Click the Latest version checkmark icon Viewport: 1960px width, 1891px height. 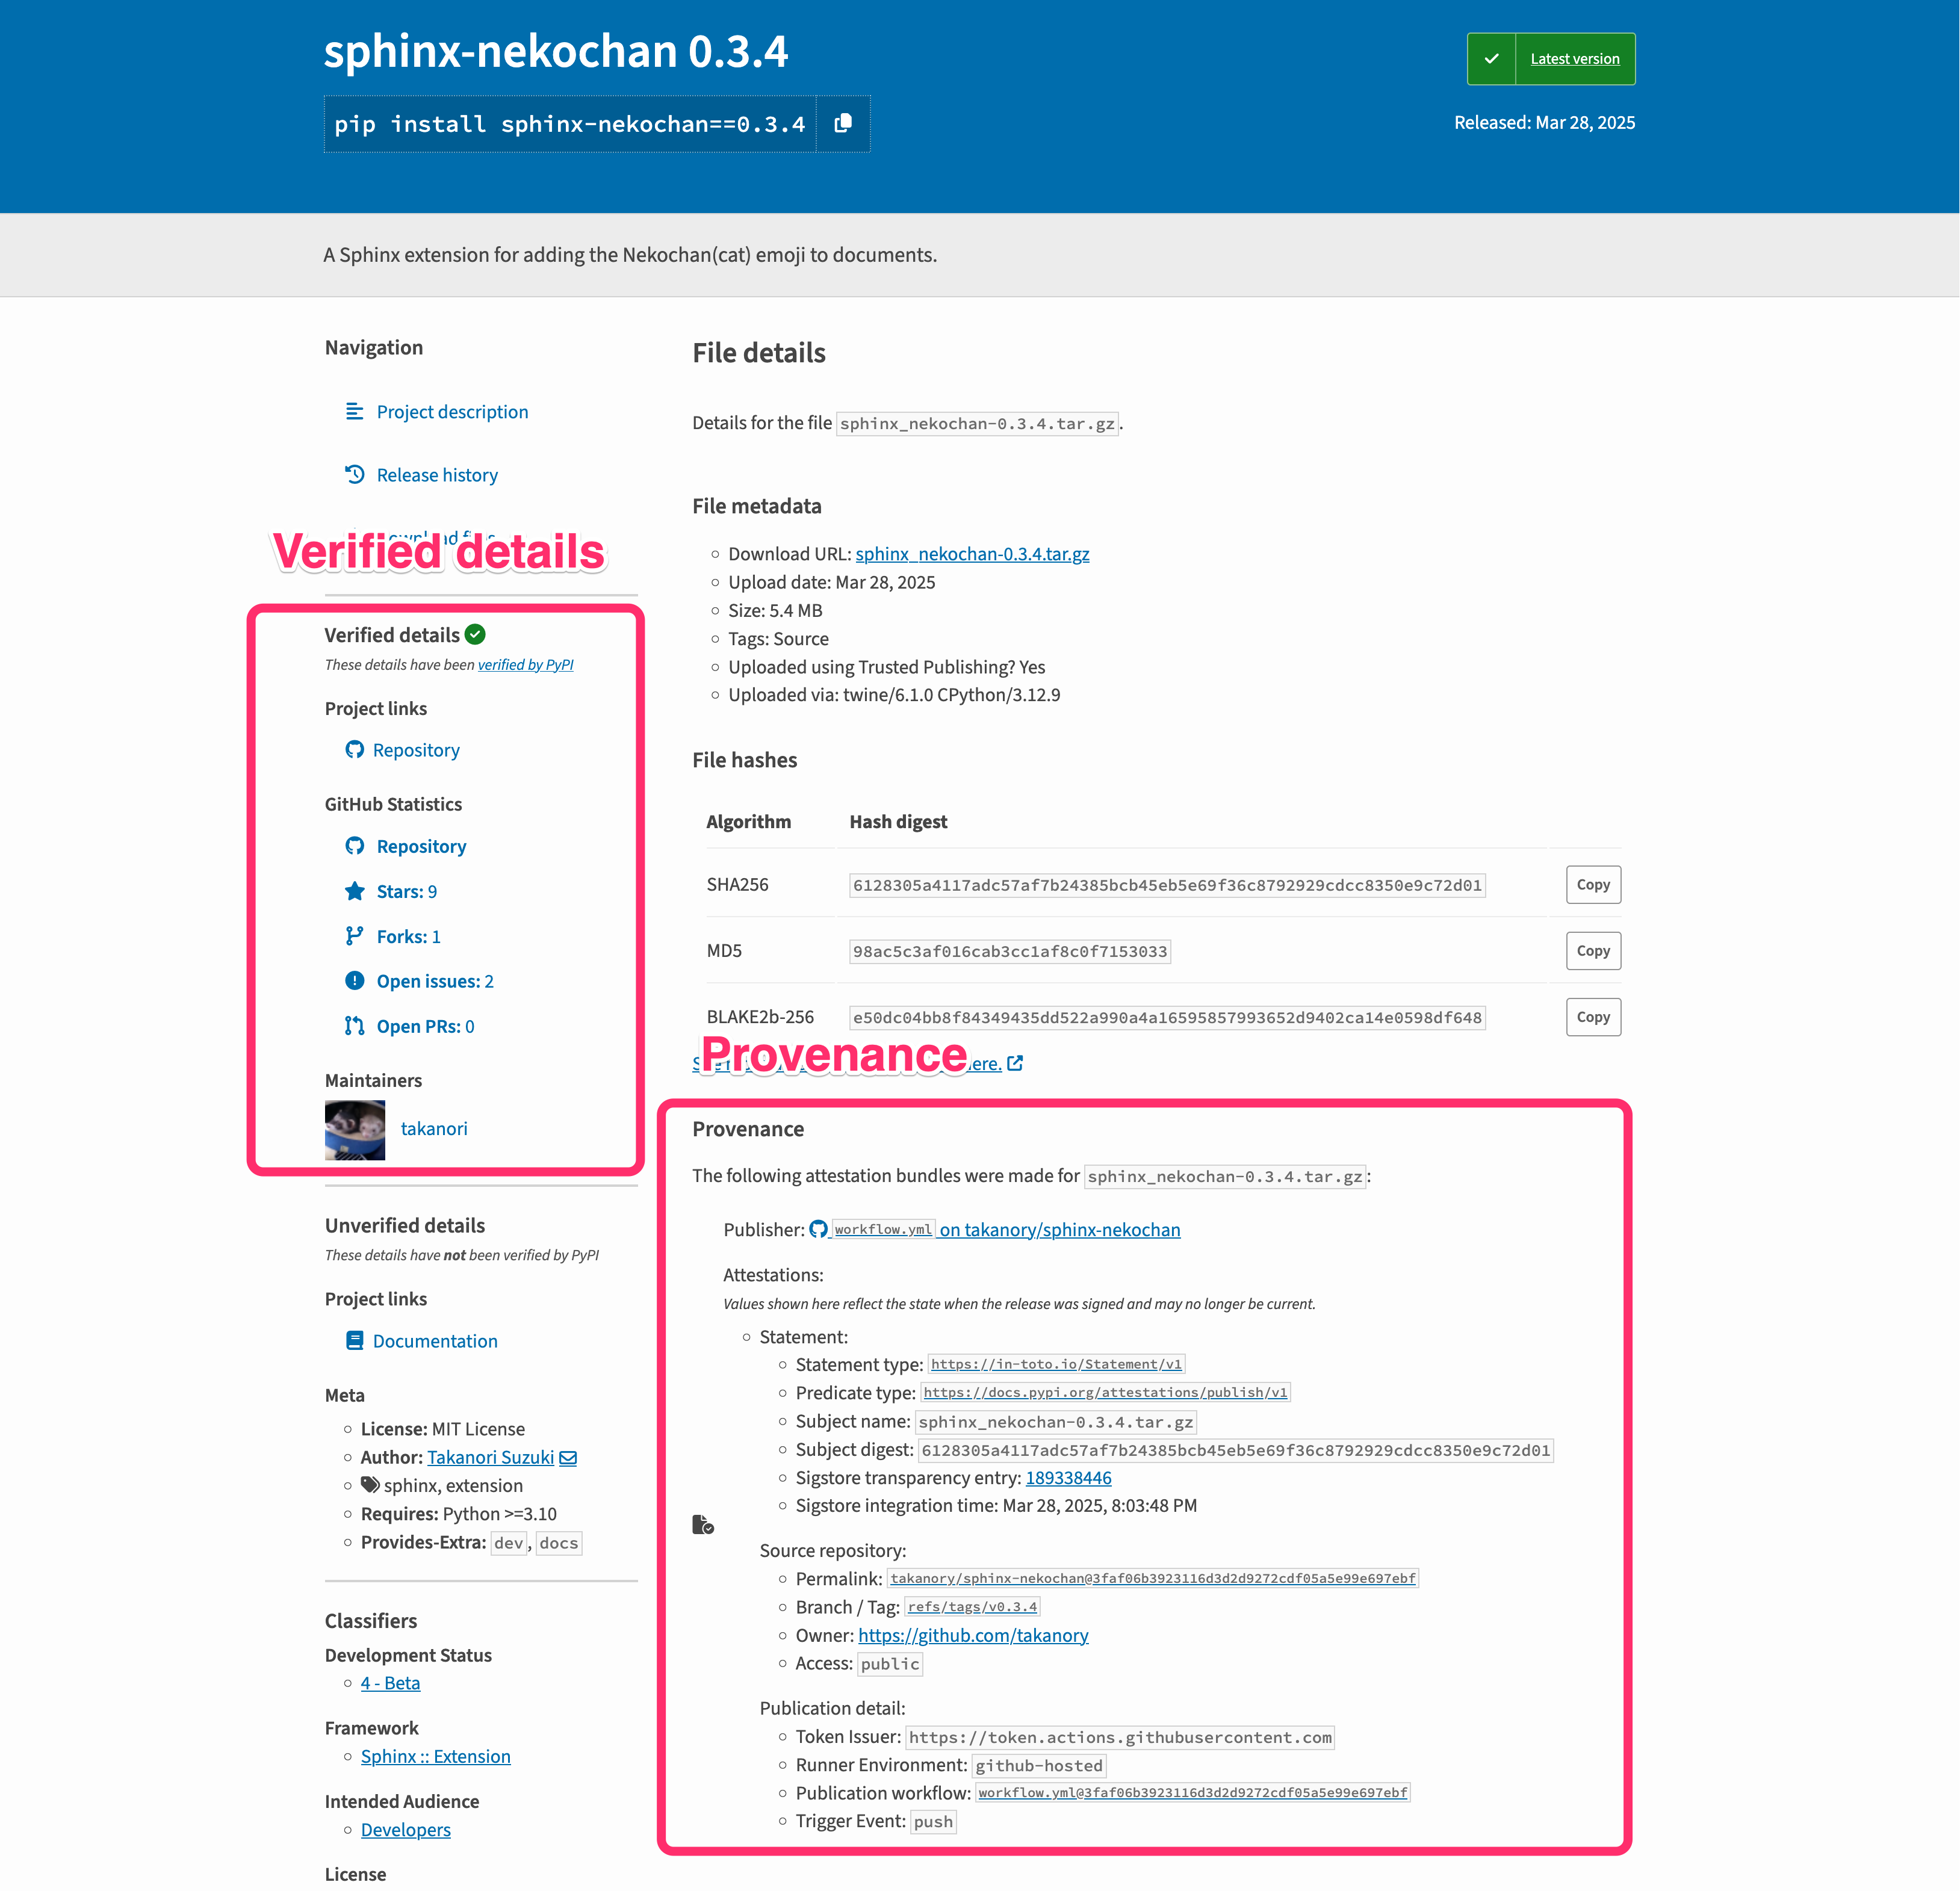1491,59
